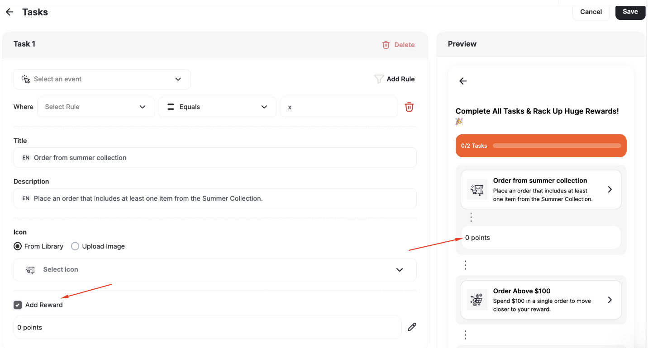The image size is (648, 348).
Task: Click the trash icon next to Delete
Action: tap(386, 45)
